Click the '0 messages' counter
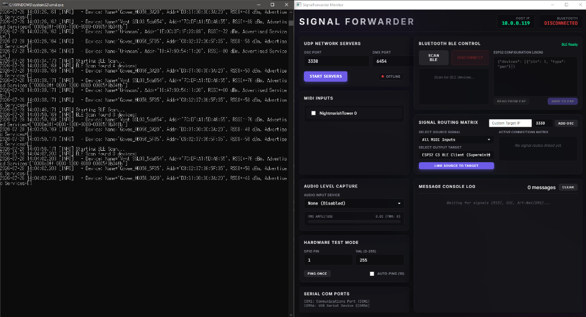The image size is (586, 317). 541,187
